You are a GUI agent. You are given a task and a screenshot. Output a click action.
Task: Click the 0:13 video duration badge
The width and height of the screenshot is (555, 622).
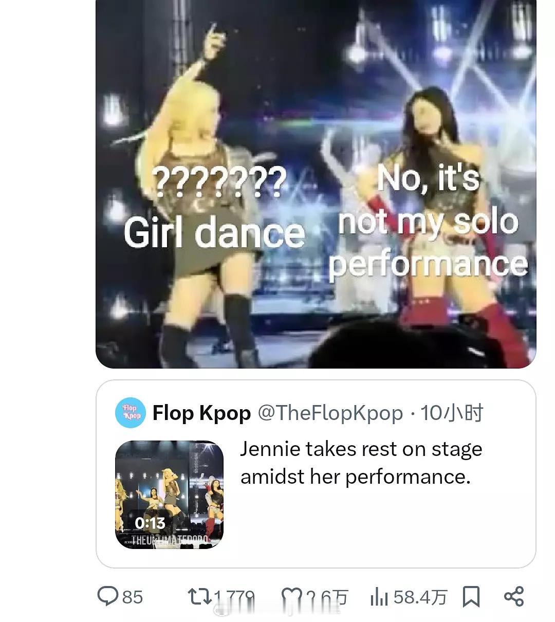tap(150, 523)
